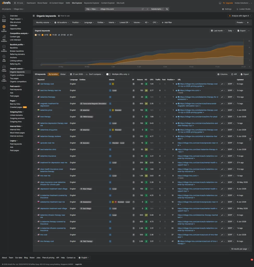The width and height of the screenshot is (254, 267).
Task: Click the target URL input field
Action: (x=120, y=9)
